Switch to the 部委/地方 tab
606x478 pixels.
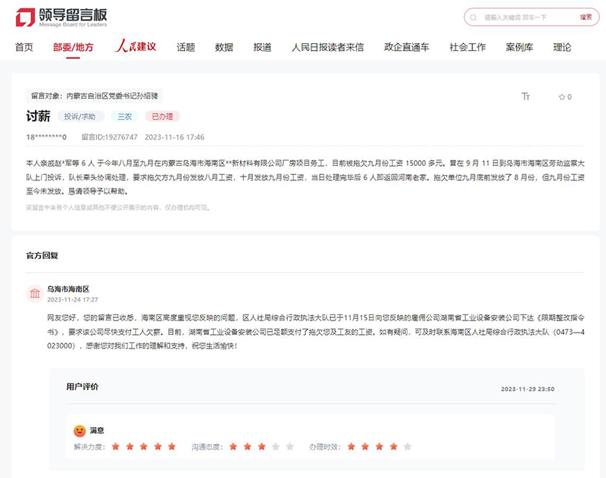(72, 46)
